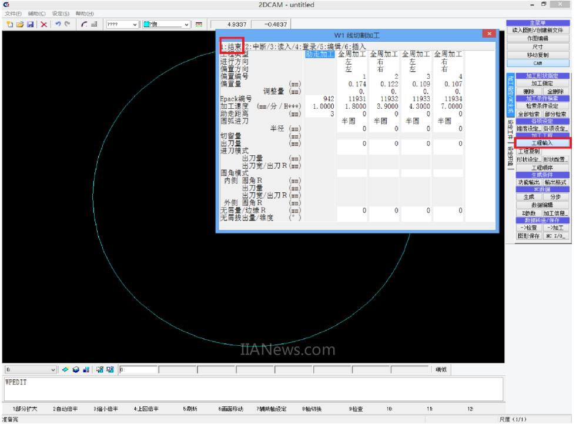The height and width of the screenshot is (424, 576).
Task: Click the Open folder icon
Action: click(x=19, y=24)
